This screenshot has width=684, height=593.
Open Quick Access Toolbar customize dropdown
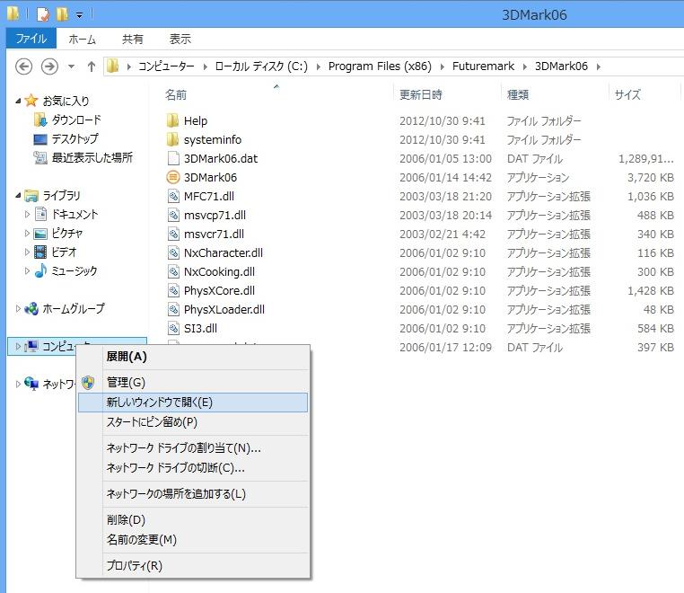coord(79,15)
